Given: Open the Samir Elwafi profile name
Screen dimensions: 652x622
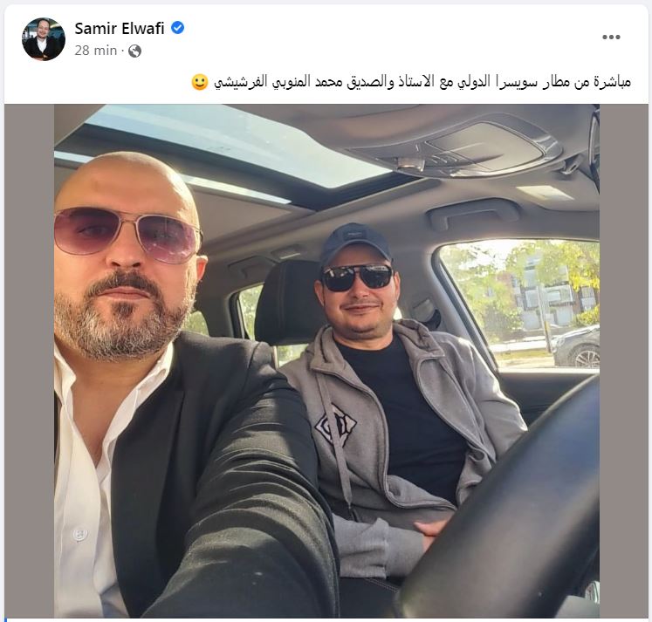Looking at the screenshot, I should point(120,28).
